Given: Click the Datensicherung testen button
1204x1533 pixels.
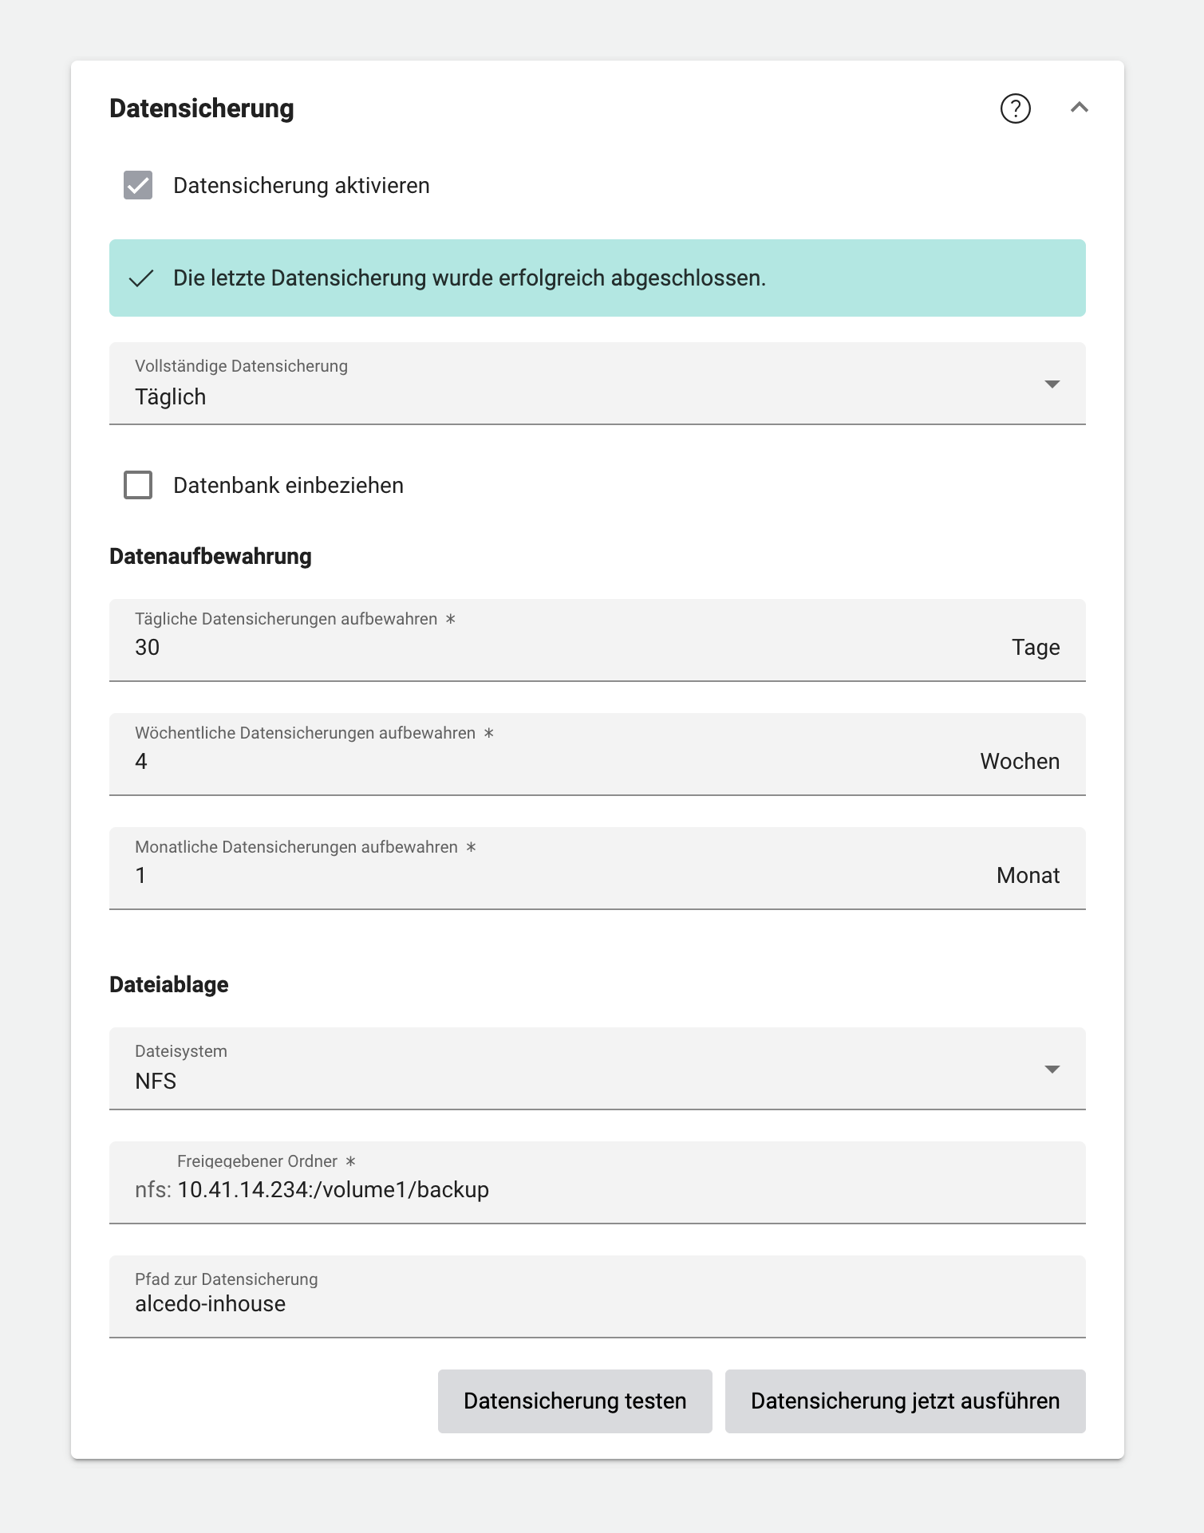Looking at the screenshot, I should (574, 1400).
